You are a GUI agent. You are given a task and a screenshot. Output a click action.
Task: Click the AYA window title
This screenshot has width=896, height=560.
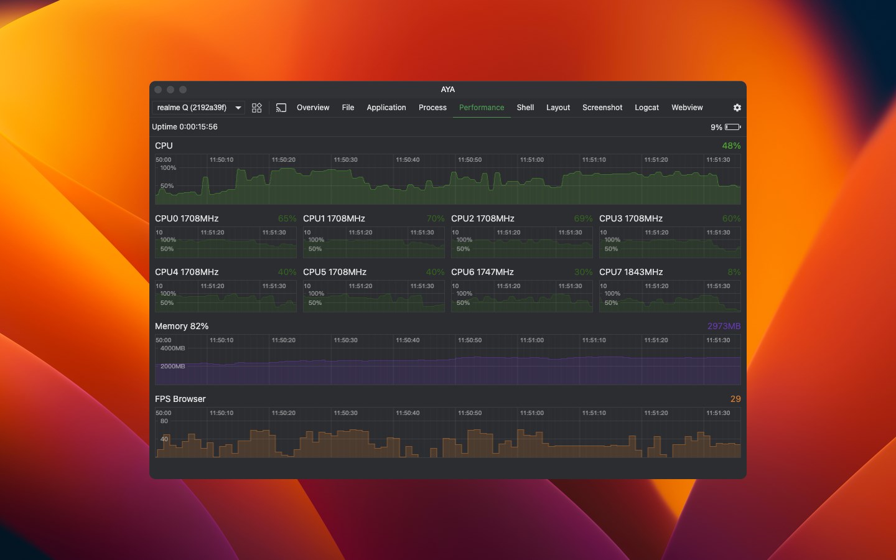(x=448, y=90)
